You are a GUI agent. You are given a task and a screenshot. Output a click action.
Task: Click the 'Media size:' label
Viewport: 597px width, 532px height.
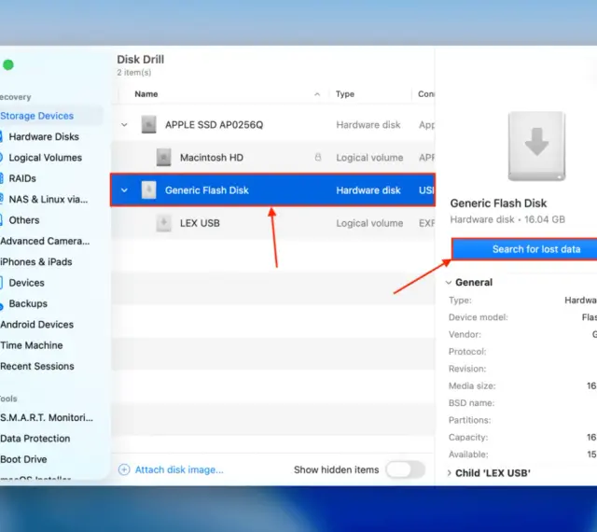click(x=472, y=386)
